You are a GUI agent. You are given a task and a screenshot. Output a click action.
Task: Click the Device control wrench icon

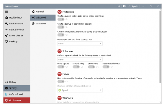pos(6,23)
